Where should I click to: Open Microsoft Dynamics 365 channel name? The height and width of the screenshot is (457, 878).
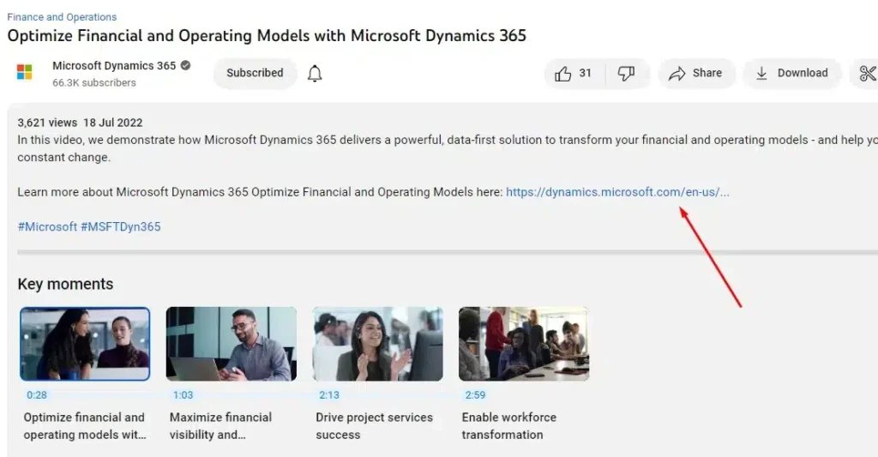coord(114,66)
